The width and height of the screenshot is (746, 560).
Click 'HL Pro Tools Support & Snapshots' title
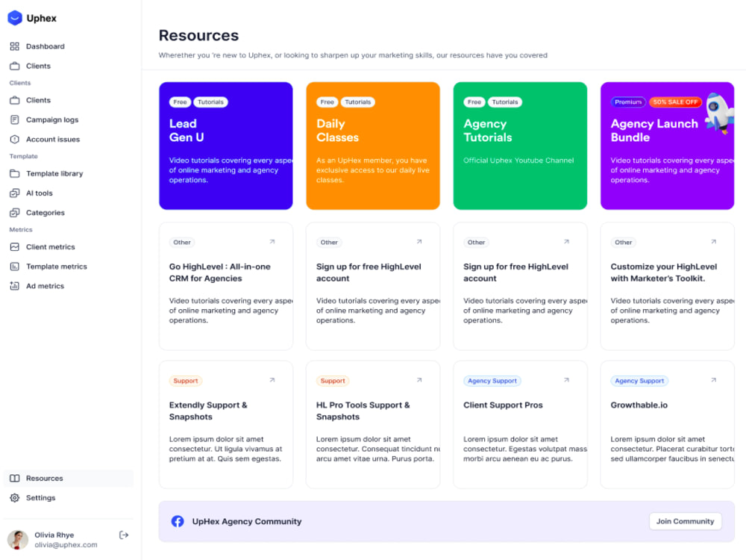tap(363, 411)
